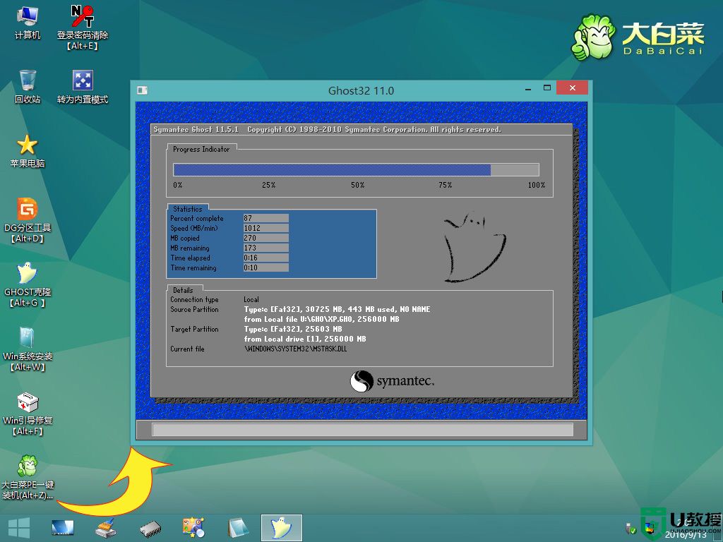
Task: Open the 登录密码清除 password removal tool
Action: pos(83,21)
